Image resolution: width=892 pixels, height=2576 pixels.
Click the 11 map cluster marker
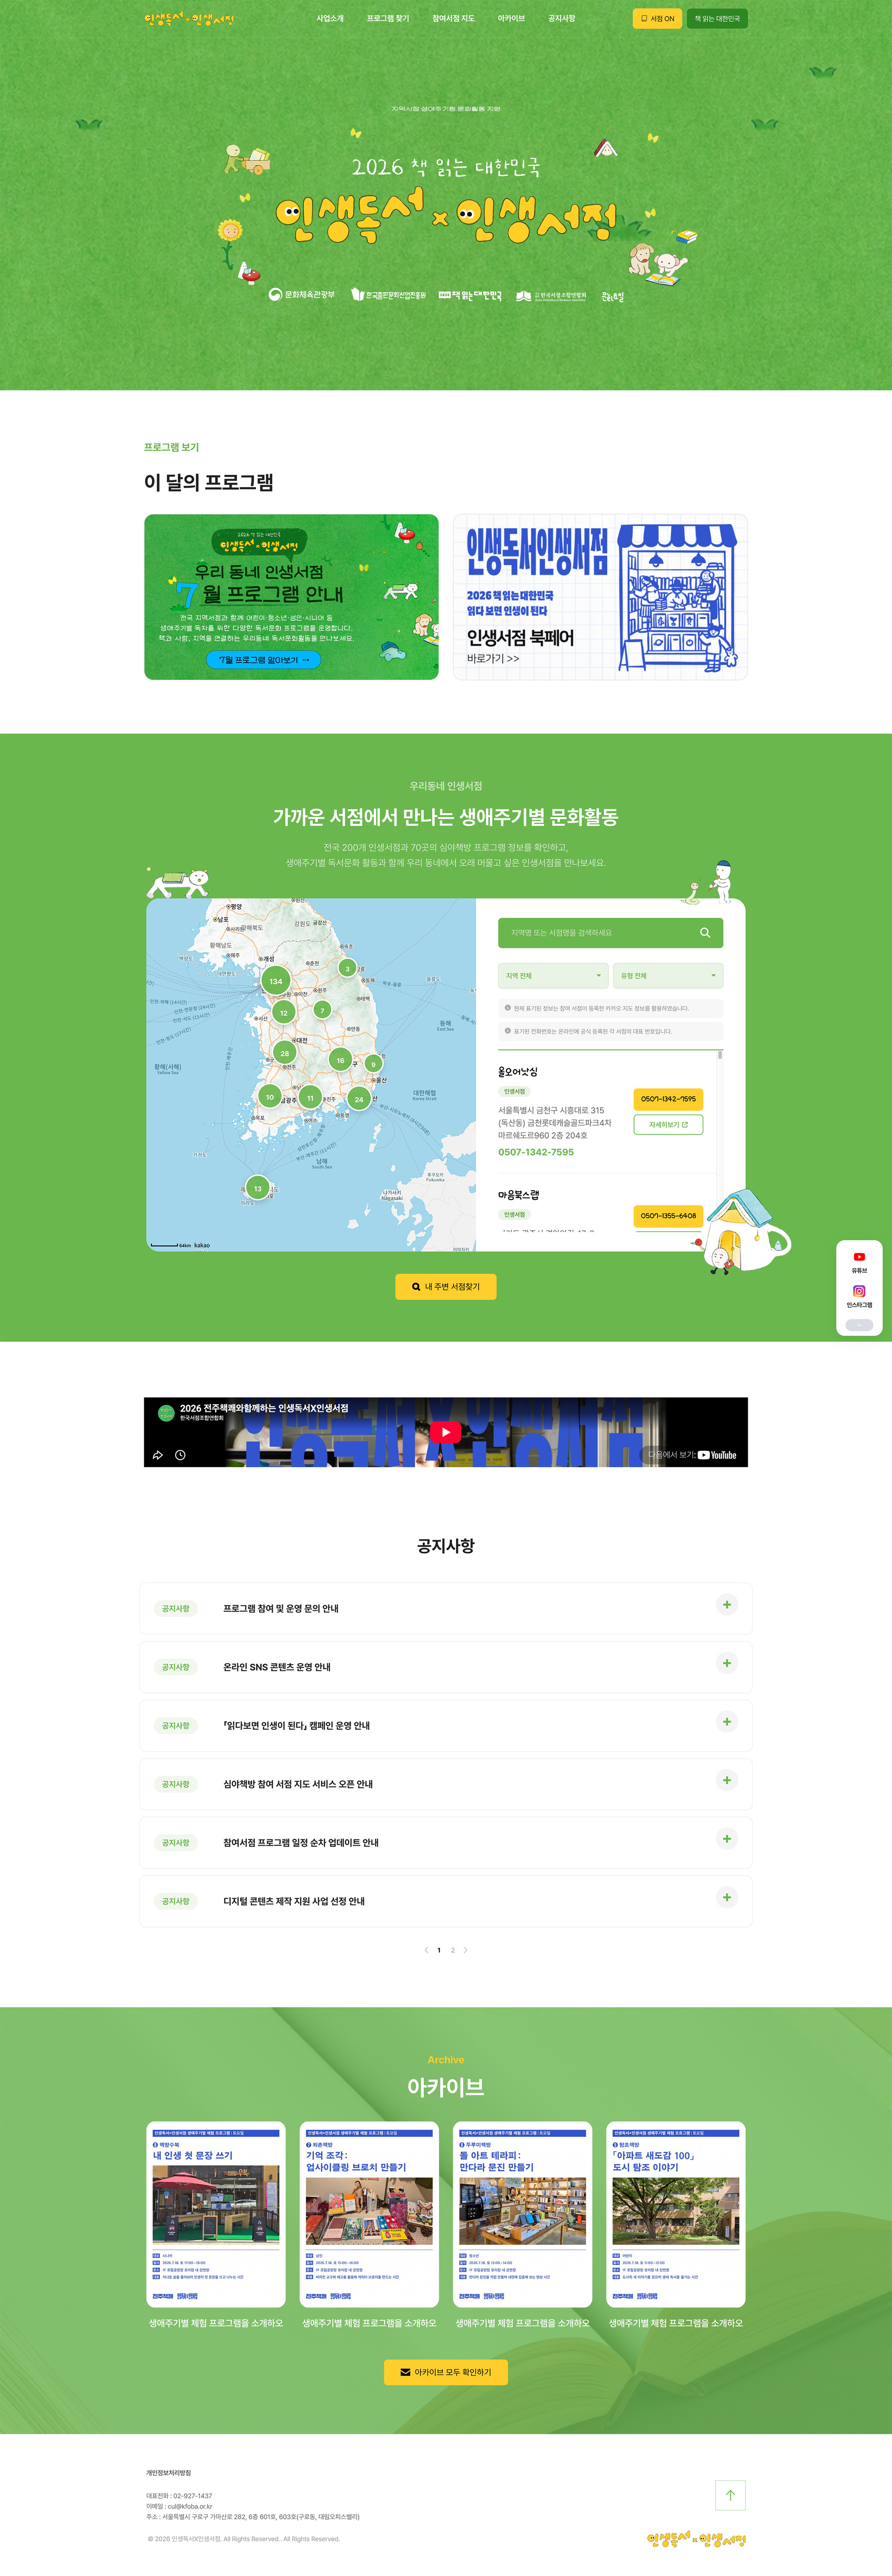point(310,1098)
